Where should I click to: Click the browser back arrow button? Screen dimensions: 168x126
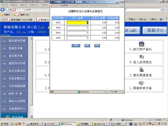click(3, 10)
